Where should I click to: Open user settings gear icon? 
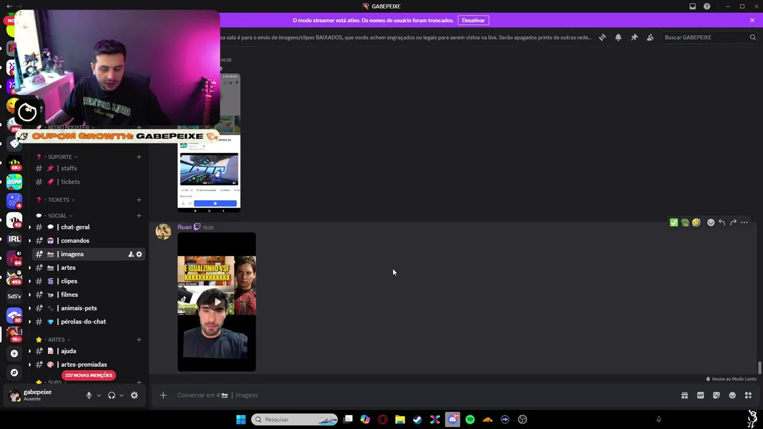click(134, 395)
